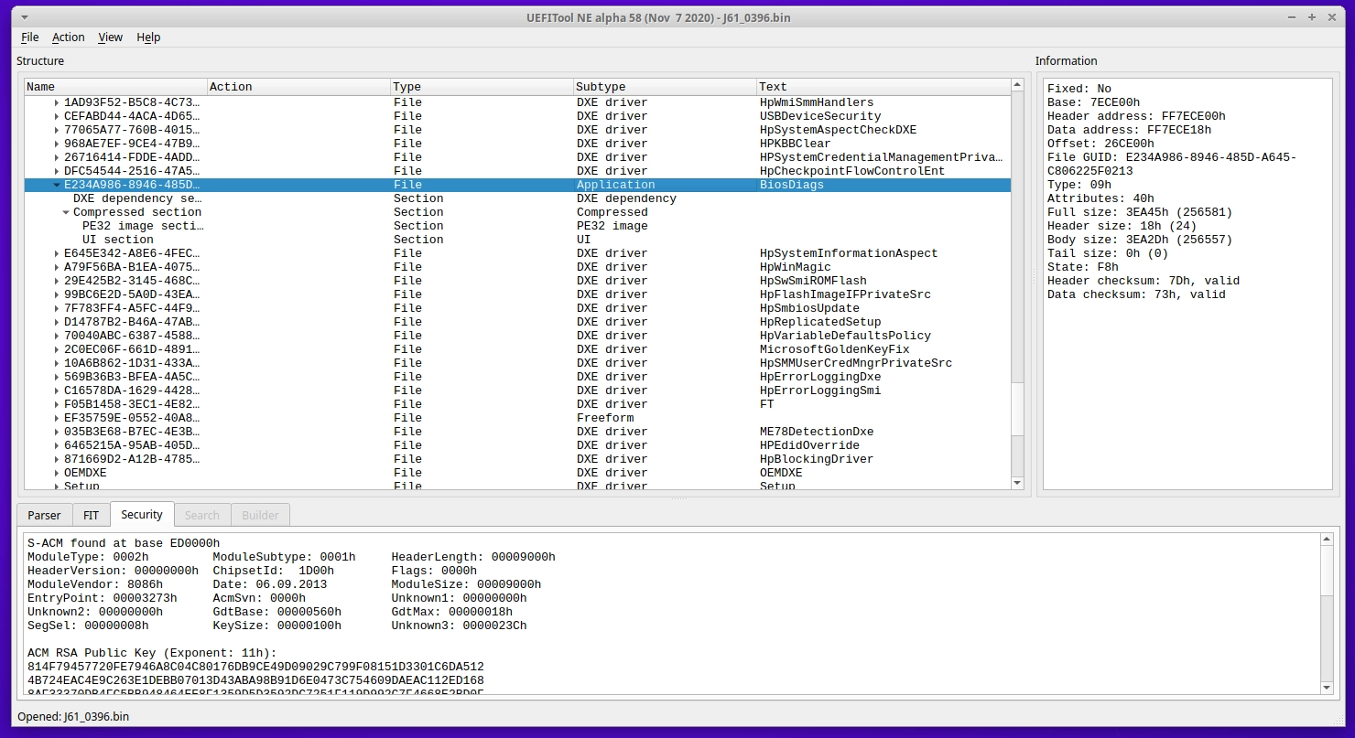Open the File menu
The height and width of the screenshot is (738, 1355).
coord(29,37)
